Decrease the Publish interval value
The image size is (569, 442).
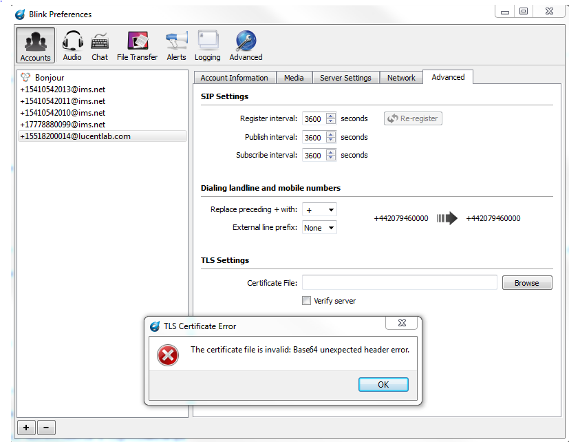click(330, 140)
